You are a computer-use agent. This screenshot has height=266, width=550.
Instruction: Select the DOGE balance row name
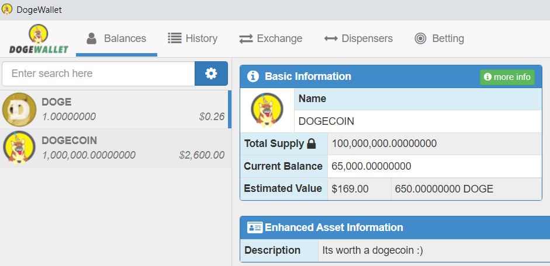pos(57,102)
